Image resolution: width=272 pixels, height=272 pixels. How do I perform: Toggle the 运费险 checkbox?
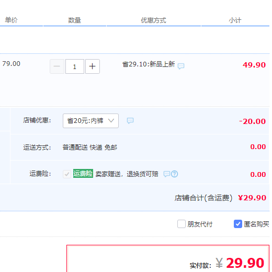pos(67,174)
